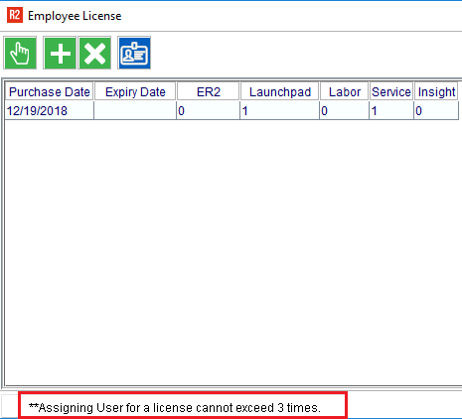Select the ER2 value cell showing 0

tap(209, 110)
